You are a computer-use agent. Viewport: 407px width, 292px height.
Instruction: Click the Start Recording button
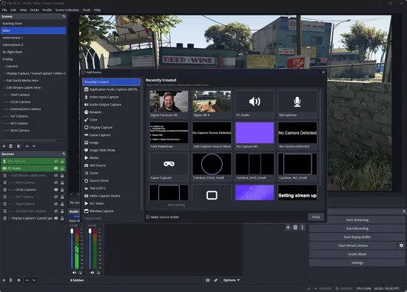(x=357, y=228)
